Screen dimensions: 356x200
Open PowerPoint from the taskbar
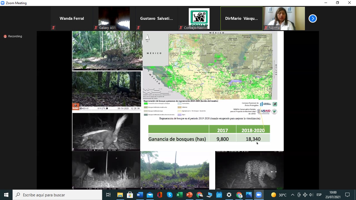click(189, 195)
